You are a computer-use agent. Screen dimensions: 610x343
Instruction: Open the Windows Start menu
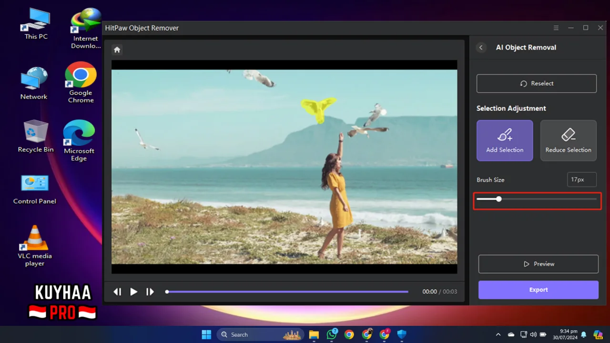[x=206, y=334]
